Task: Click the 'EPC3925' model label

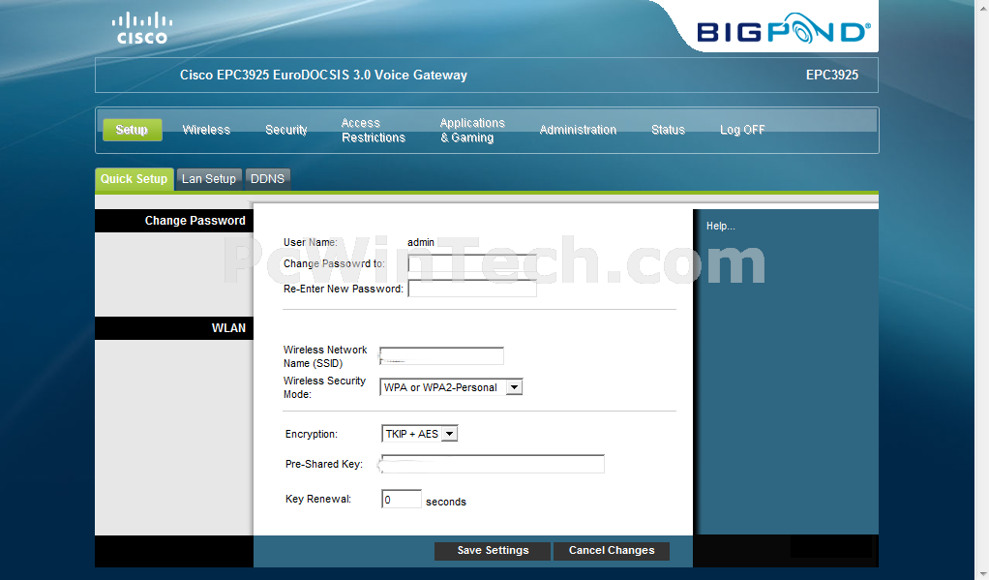Action: coord(832,76)
